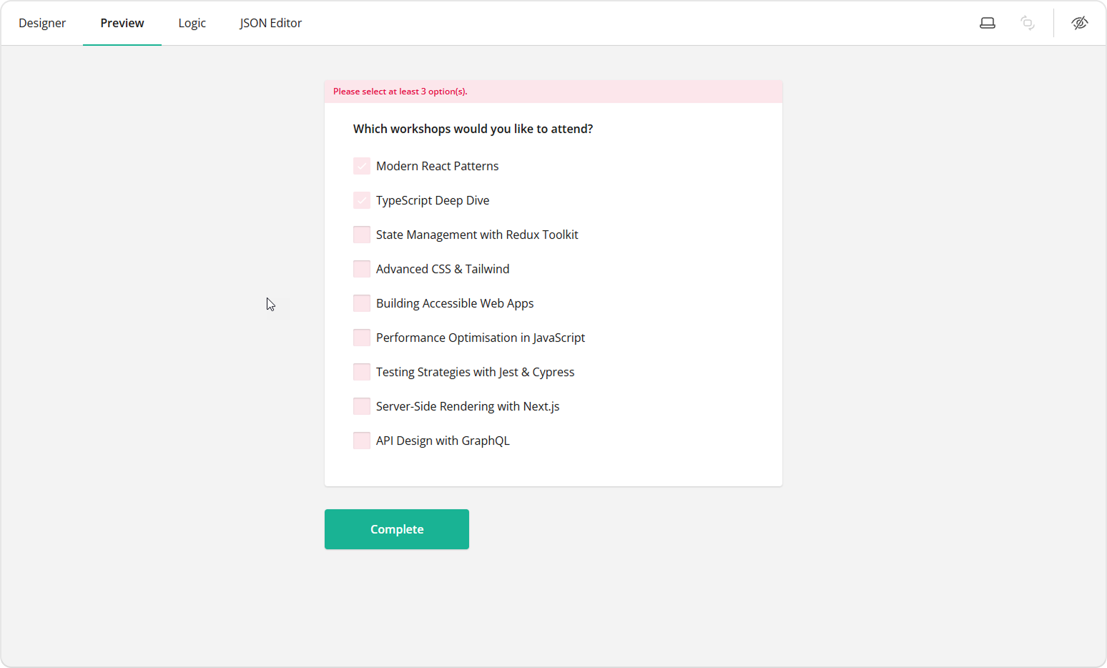The height and width of the screenshot is (668, 1107).
Task: Click the laptop device preview icon
Action: 988,23
